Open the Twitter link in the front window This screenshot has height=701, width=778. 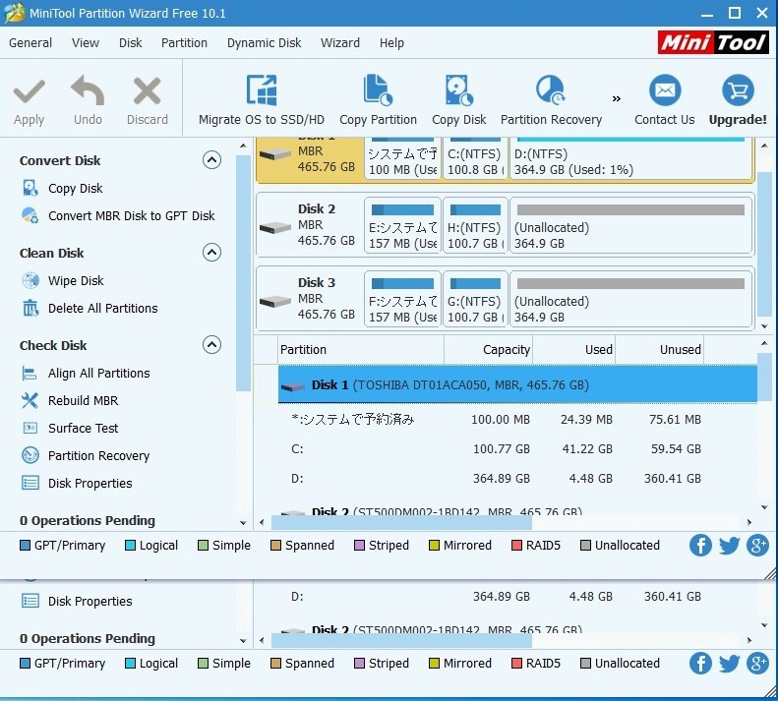(x=729, y=546)
